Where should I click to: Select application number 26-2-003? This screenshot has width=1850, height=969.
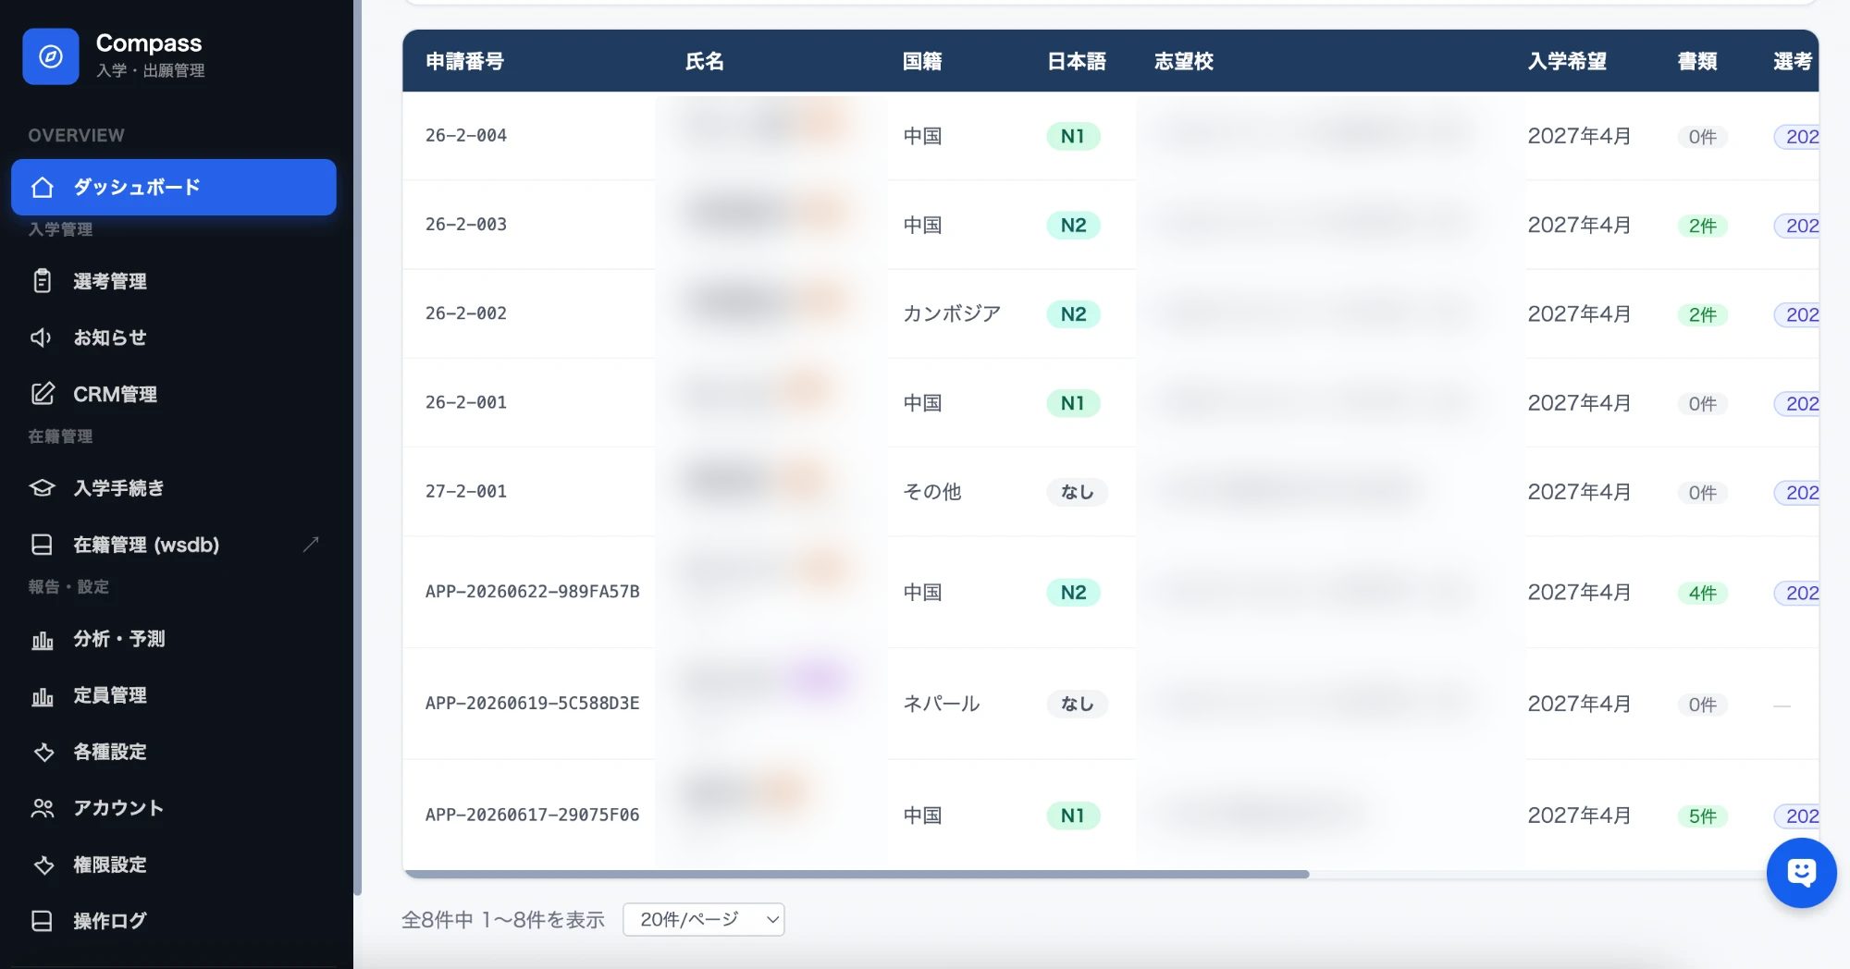pyautogui.click(x=466, y=225)
